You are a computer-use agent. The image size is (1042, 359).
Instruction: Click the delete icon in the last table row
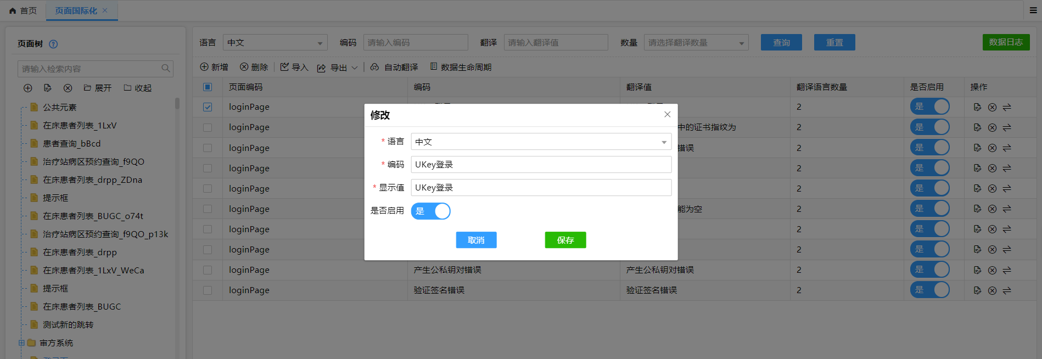992,290
